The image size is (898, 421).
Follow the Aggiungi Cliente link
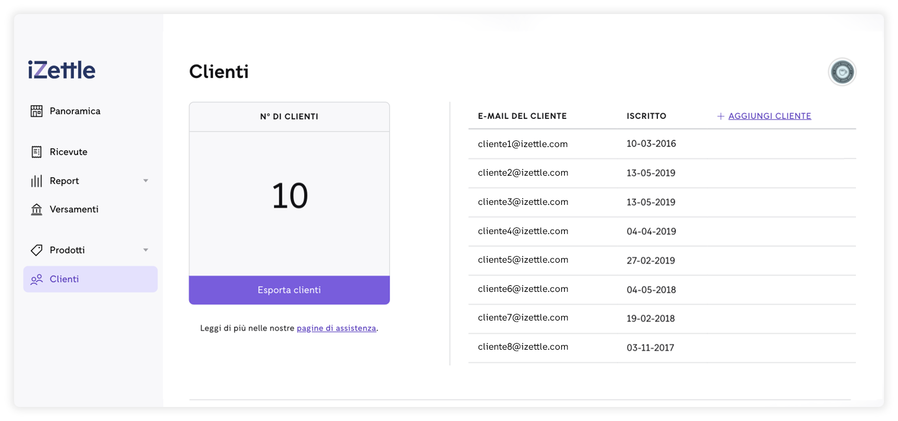pyautogui.click(x=769, y=116)
